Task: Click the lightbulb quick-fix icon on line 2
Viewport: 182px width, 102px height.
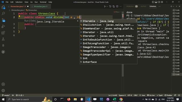Action: 19,16
